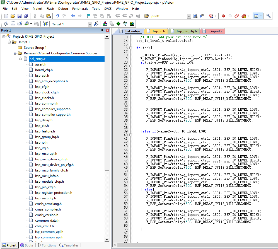Click the Indent selected lines icon
The width and height of the screenshot is (278, 249).
click(x=118, y=16)
